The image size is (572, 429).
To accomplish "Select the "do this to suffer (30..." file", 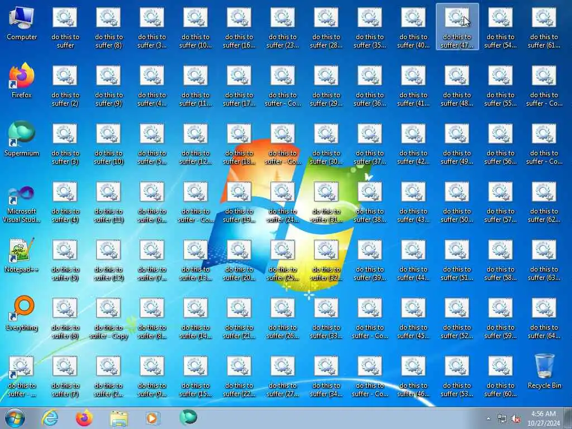I will (326, 144).
